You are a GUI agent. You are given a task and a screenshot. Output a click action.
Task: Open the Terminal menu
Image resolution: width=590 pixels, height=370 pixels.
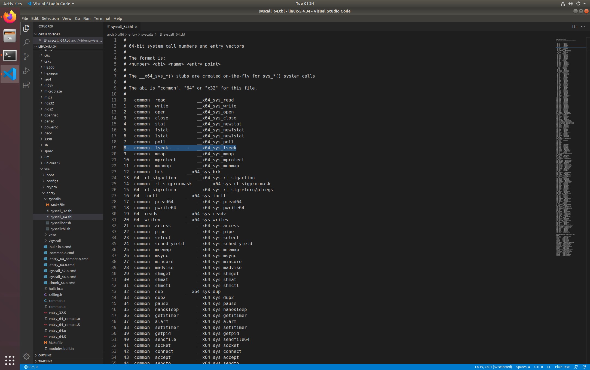102,18
